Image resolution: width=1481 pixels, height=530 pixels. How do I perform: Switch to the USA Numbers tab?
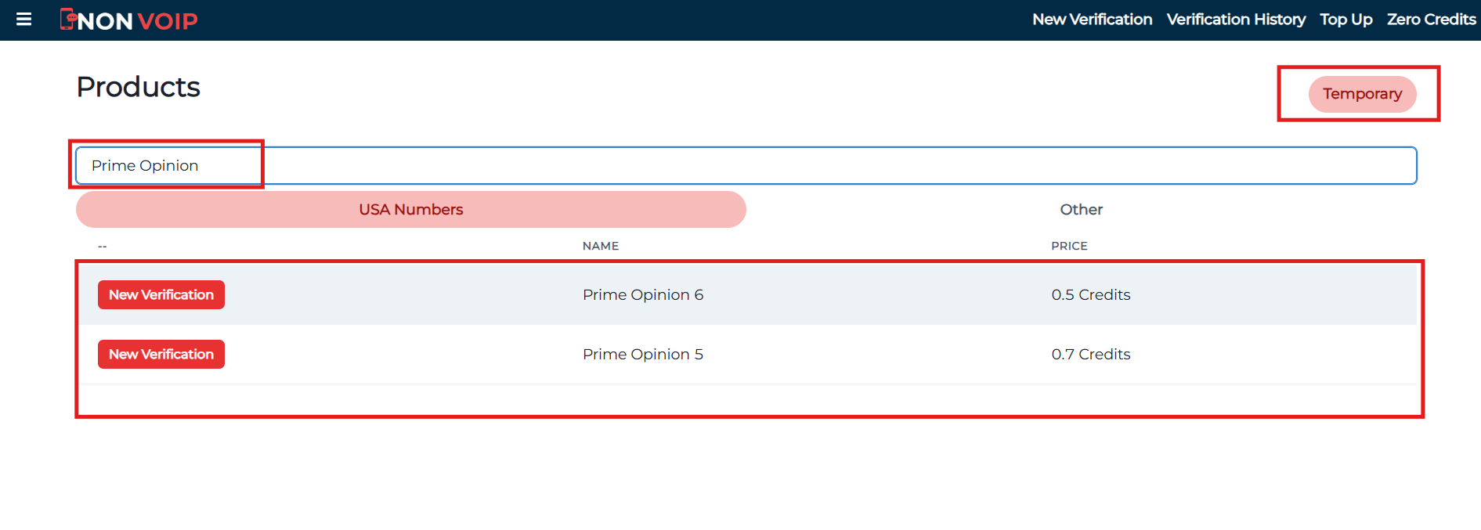click(x=410, y=209)
